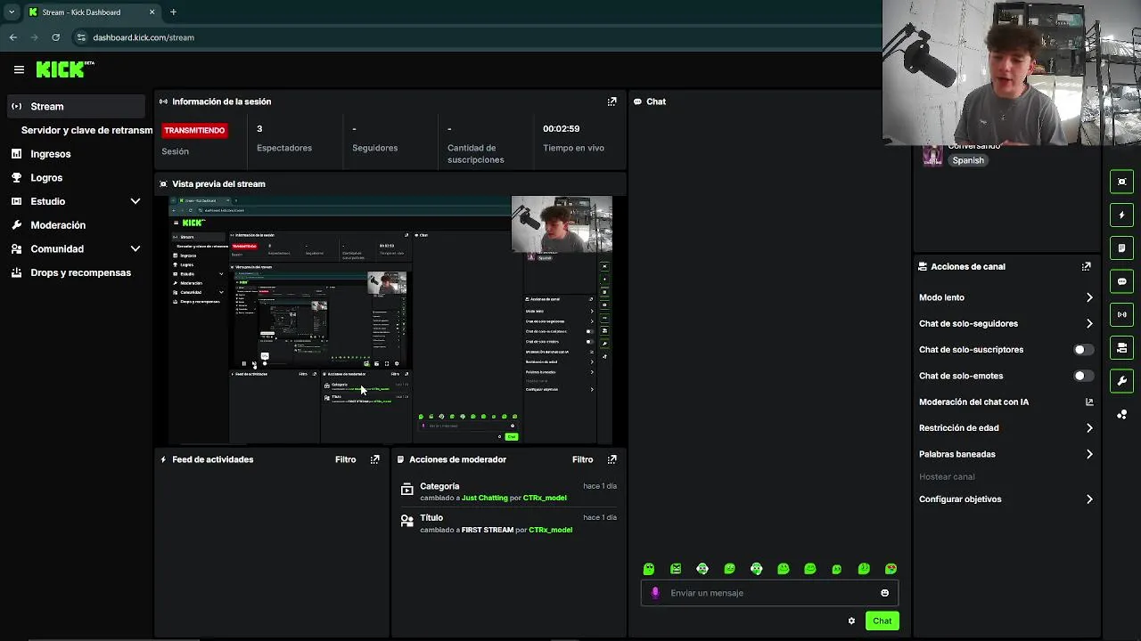
Task: Click the wrench sidebar icon
Action: point(1121,381)
